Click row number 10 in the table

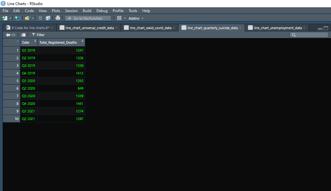coord(11,119)
